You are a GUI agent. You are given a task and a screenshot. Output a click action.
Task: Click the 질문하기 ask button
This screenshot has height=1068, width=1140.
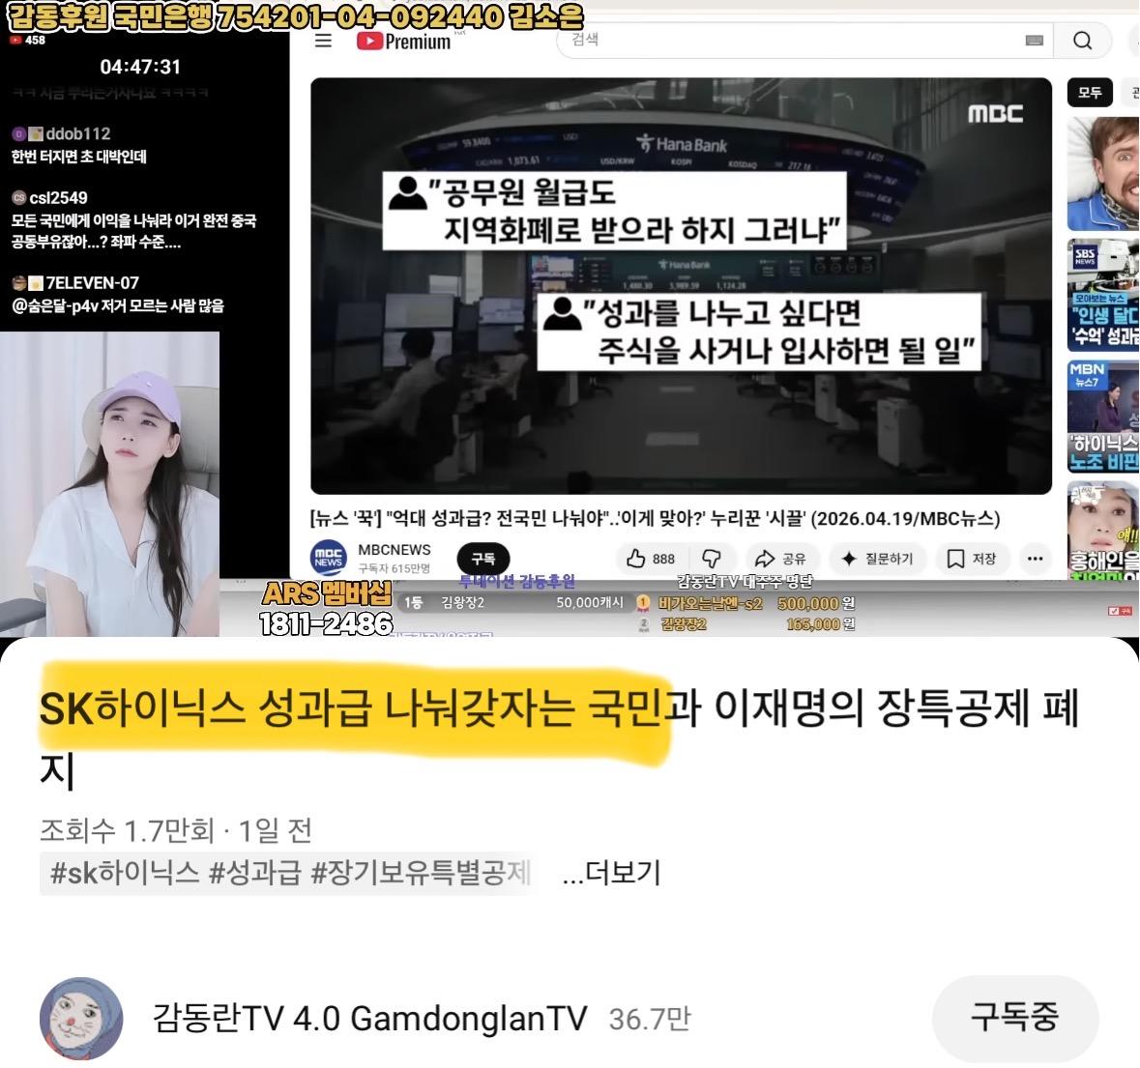pyautogui.click(x=877, y=559)
